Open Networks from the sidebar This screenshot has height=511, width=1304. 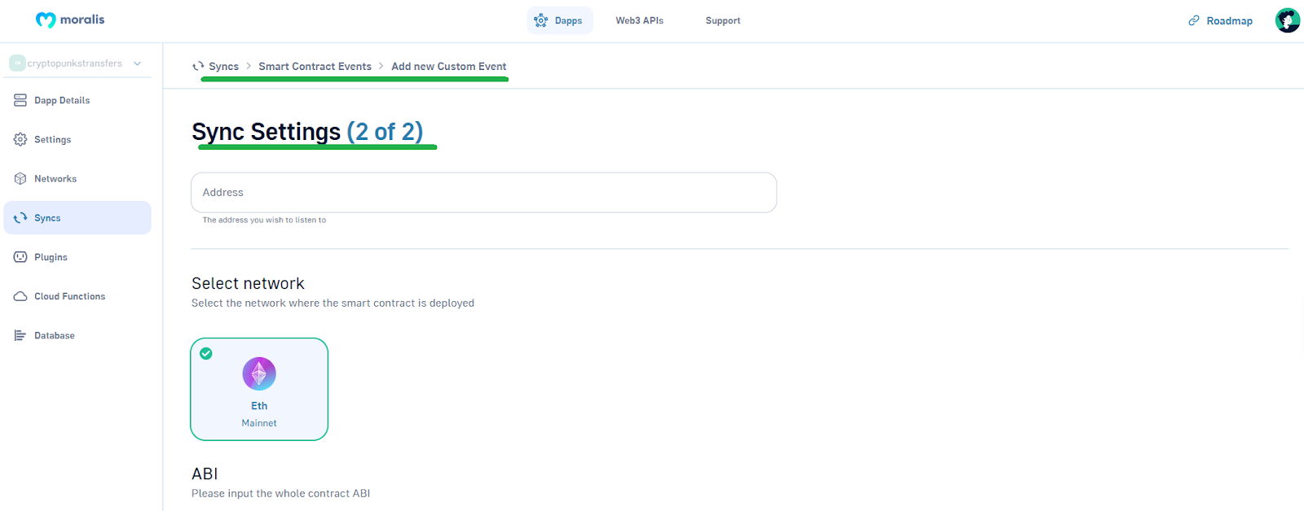(x=77, y=178)
